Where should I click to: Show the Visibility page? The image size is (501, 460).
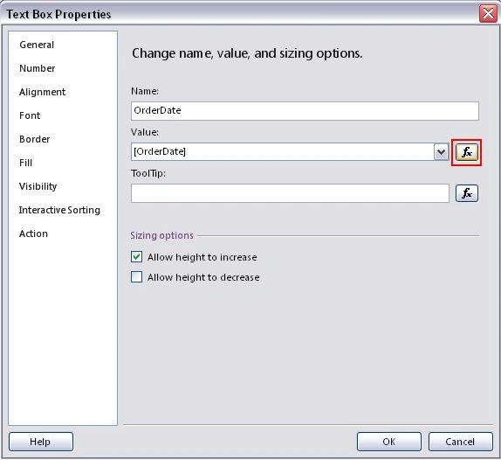(x=38, y=186)
